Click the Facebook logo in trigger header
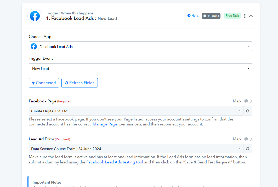Screen dimensions: 278x187 point(35,16)
